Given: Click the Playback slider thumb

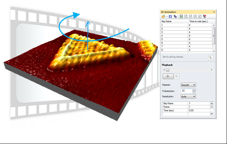Looking at the screenshot, I should coord(168,70).
